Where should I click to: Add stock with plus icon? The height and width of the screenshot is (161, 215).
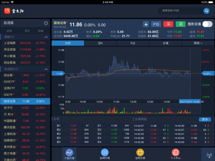point(146,24)
